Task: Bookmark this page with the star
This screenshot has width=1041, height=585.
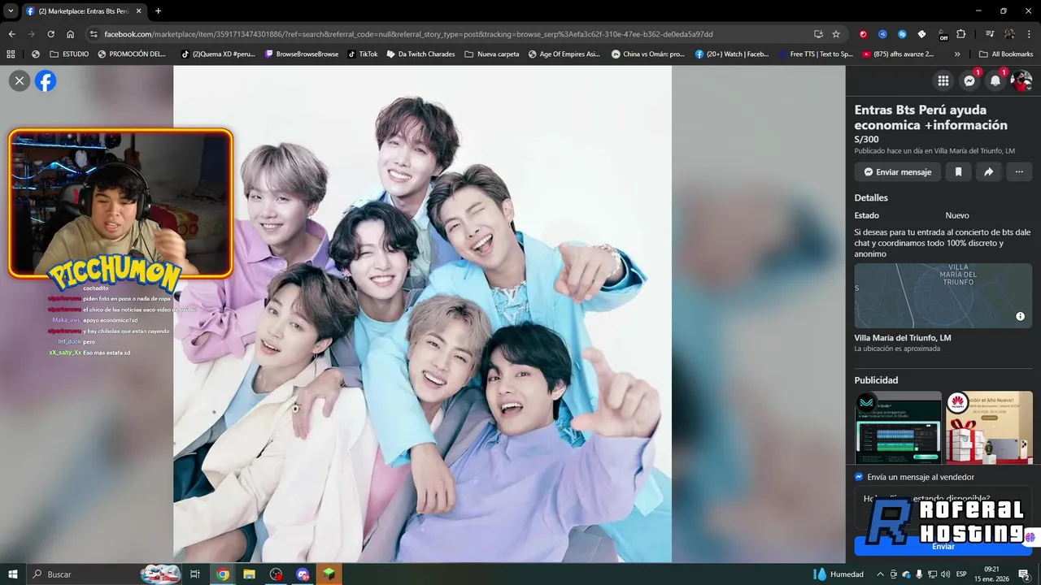Action: pos(836,34)
